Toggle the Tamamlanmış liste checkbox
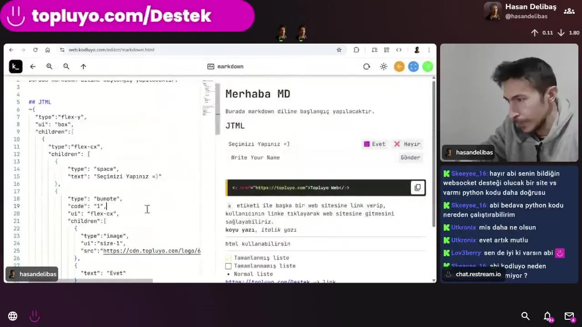582x327 pixels. [x=228, y=258]
